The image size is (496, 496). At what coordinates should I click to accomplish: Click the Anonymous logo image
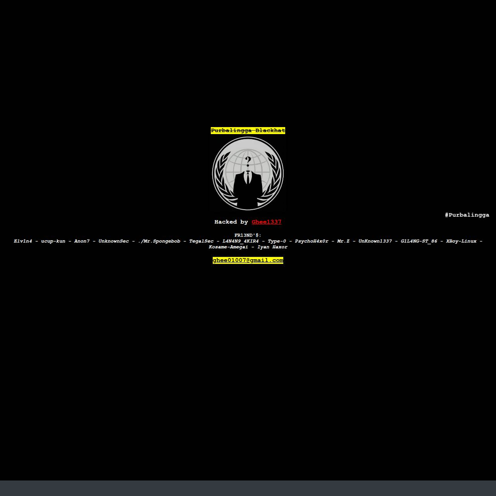tap(248, 173)
